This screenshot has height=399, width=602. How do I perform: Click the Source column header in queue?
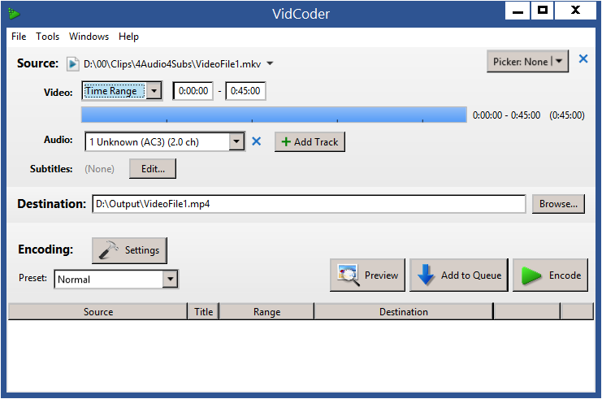98,311
